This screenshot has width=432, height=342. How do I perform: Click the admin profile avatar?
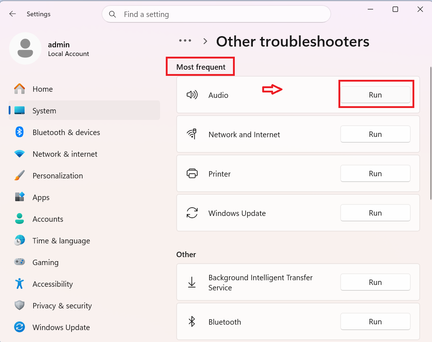pos(25,48)
